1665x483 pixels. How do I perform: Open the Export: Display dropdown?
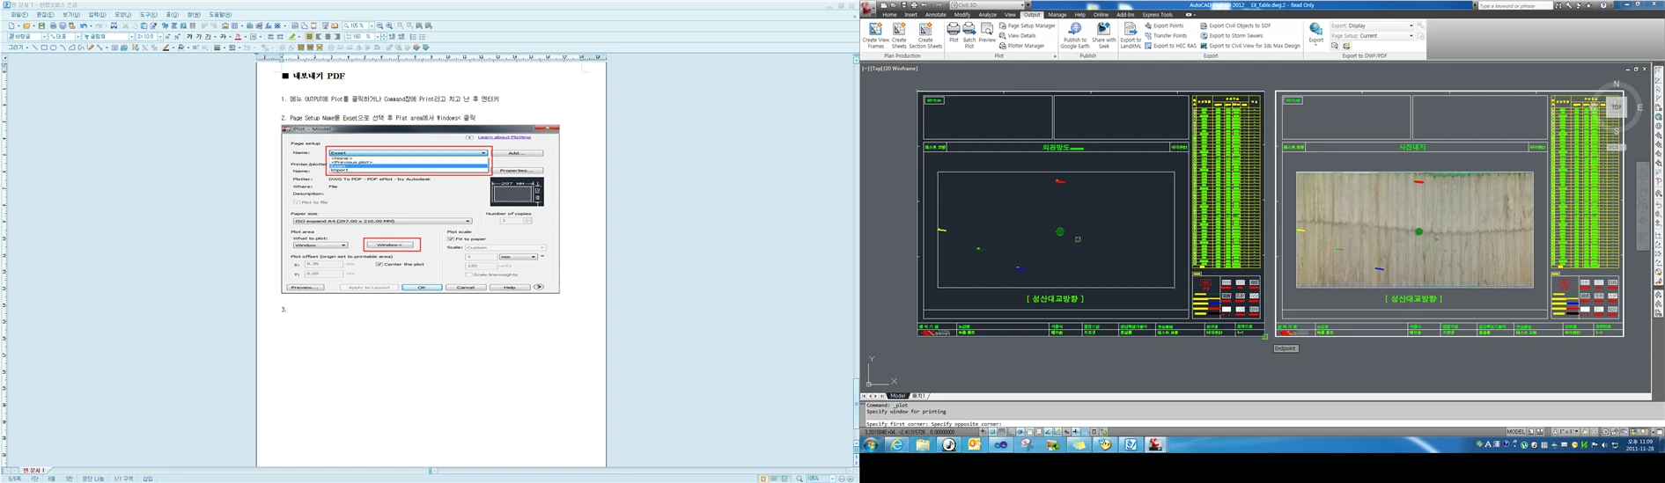point(1372,26)
